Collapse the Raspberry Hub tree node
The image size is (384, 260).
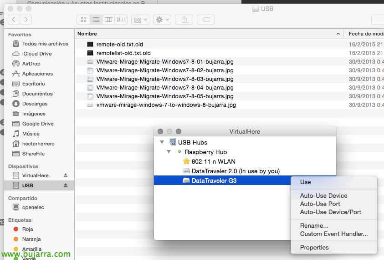click(169, 152)
